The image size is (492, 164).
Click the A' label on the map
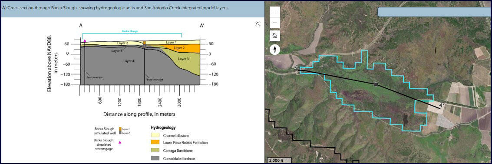441,105
